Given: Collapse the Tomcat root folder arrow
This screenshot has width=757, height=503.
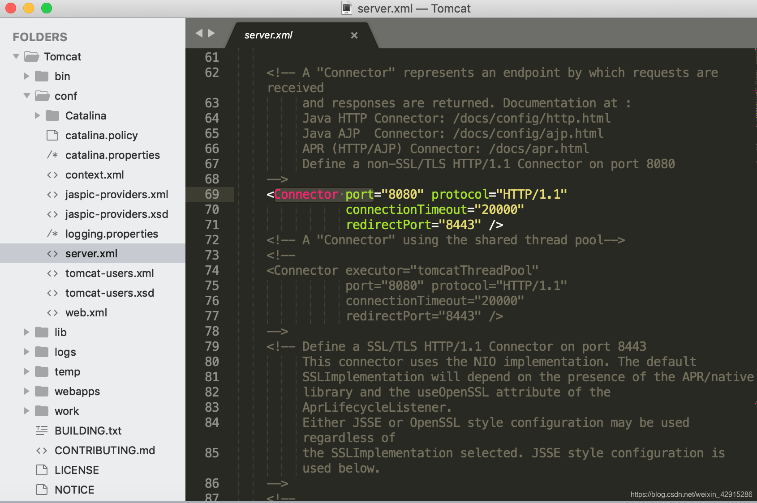Looking at the screenshot, I should click(16, 56).
